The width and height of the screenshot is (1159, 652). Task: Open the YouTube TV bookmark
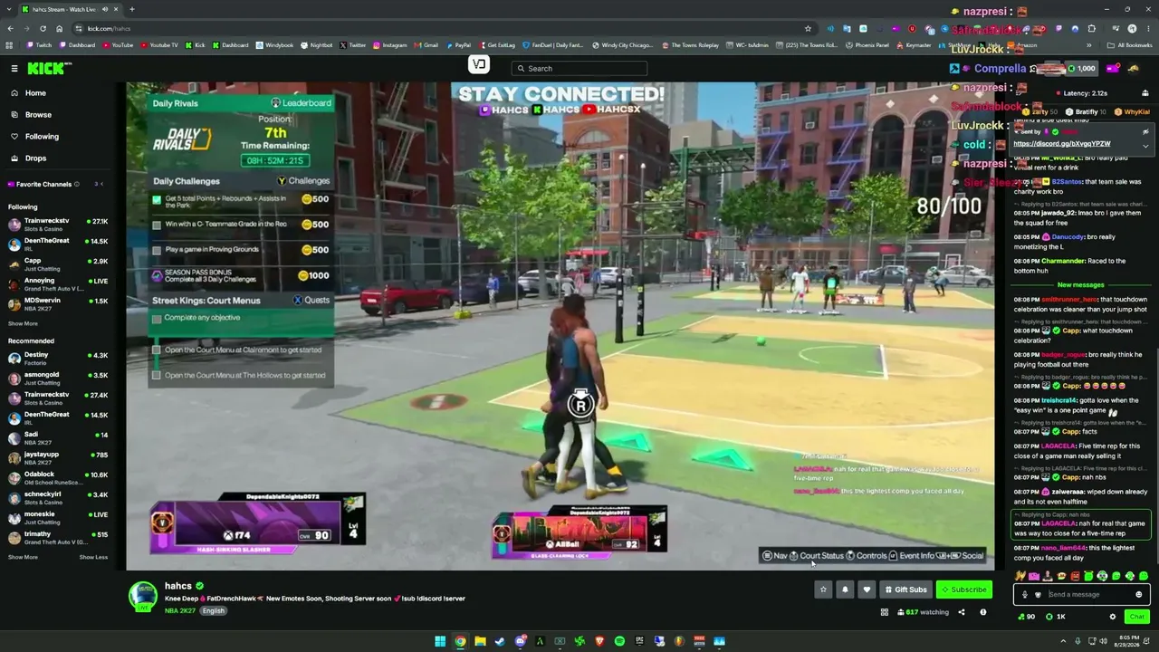tap(158, 45)
